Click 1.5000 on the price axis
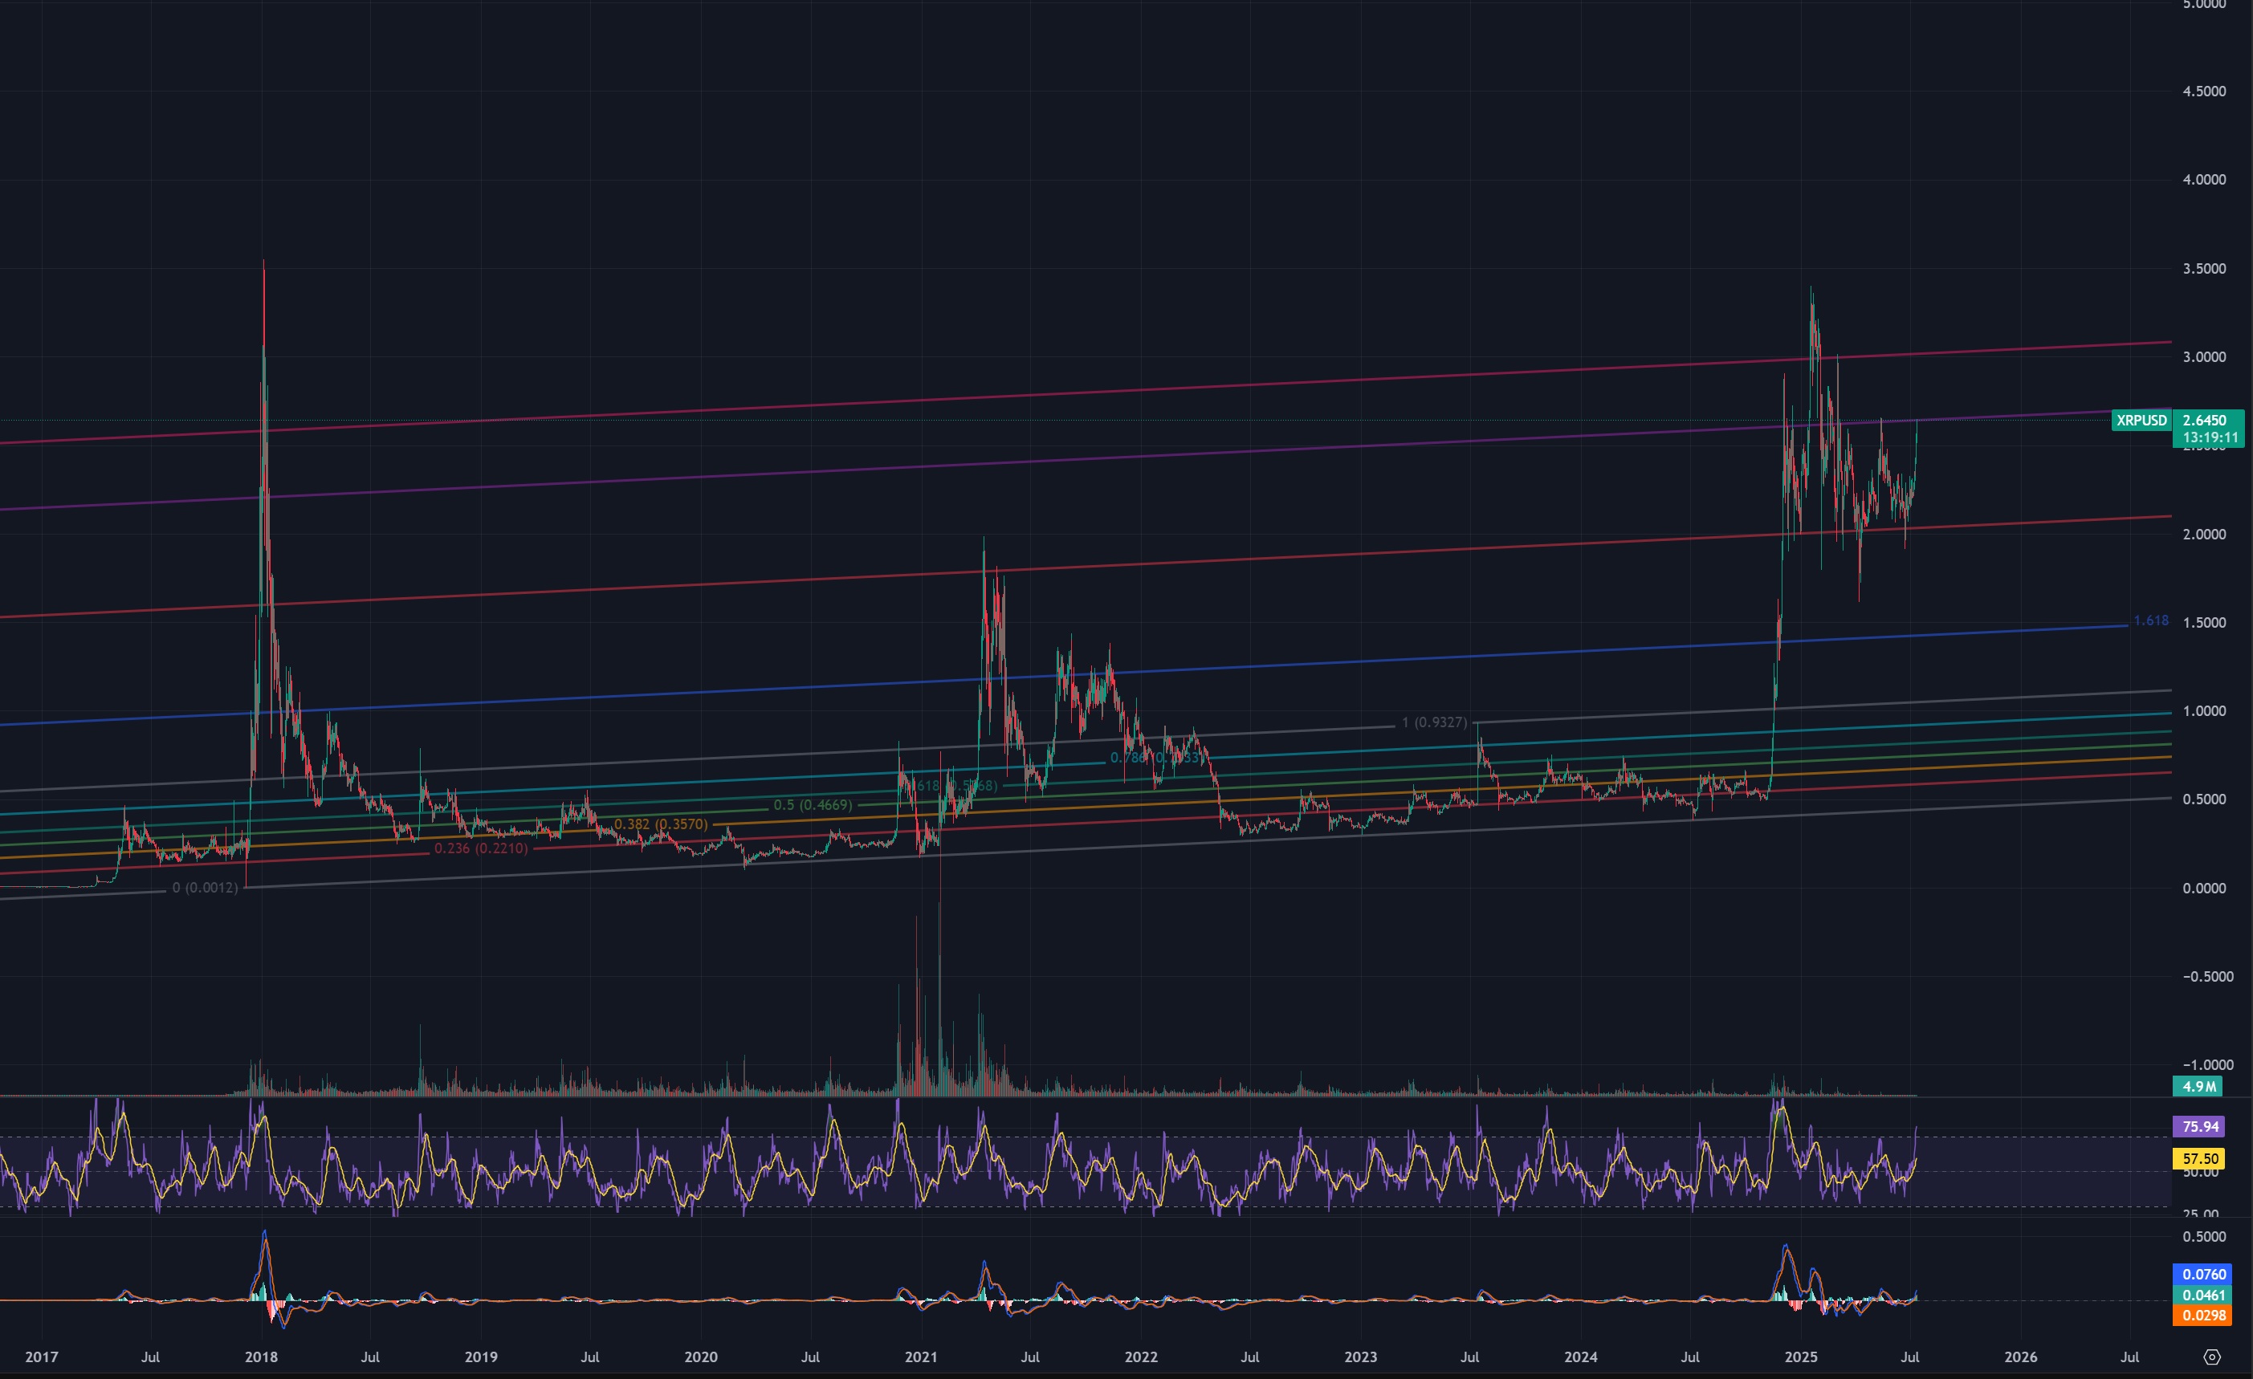Screen dimensions: 2253x1379 pyautogui.click(x=2204, y=623)
